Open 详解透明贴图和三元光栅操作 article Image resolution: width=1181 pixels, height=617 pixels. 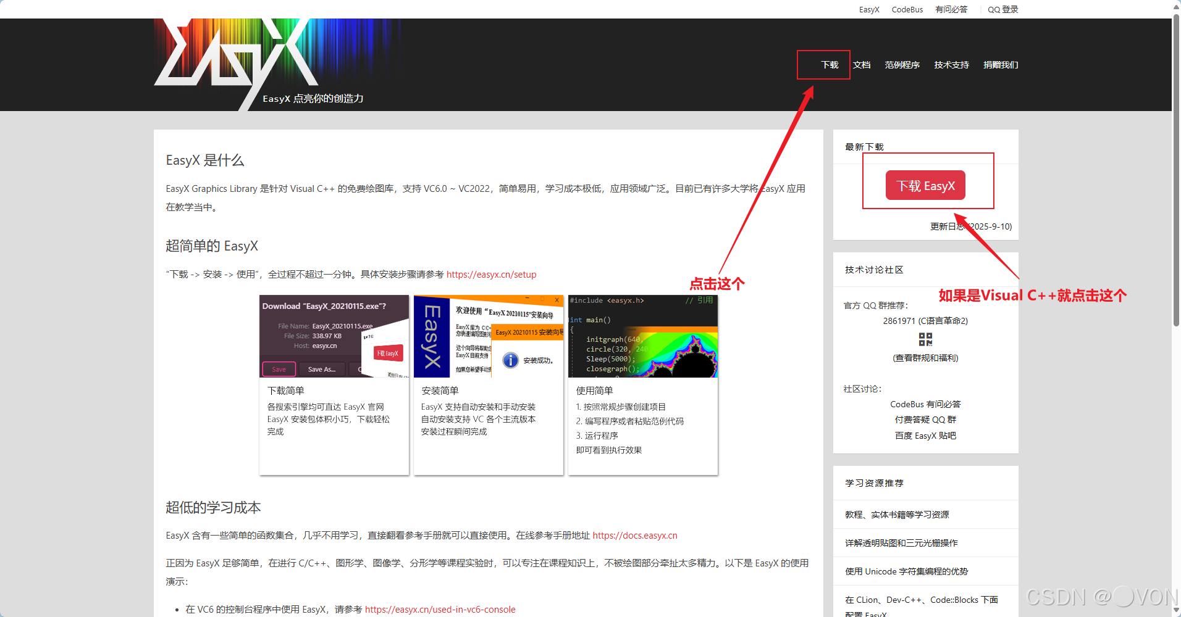tap(901, 543)
